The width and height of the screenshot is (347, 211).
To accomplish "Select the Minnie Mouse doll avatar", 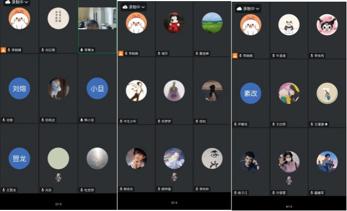I will tap(174, 23).
